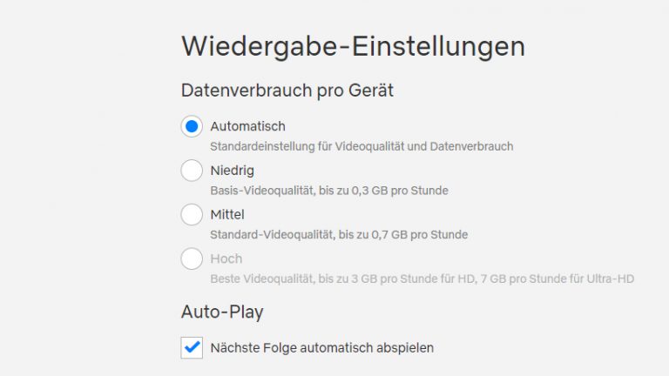Choose the Mittel radio button
Viewport: 669px width, 376px height.
pos(192,214)
